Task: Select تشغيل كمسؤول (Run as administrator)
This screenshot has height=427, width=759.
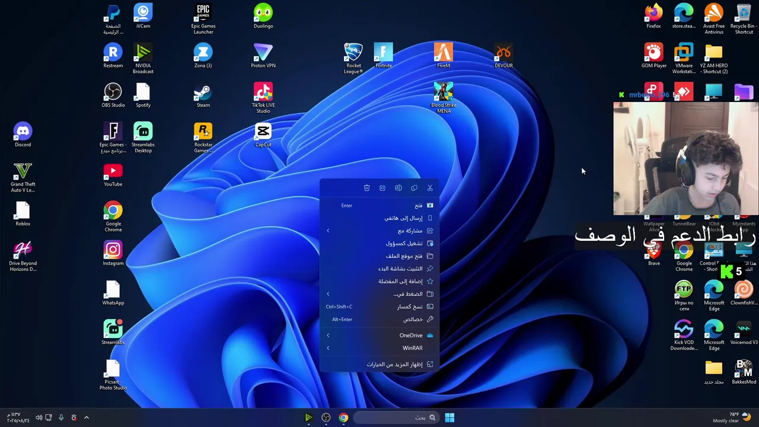Action: (379, 243)
